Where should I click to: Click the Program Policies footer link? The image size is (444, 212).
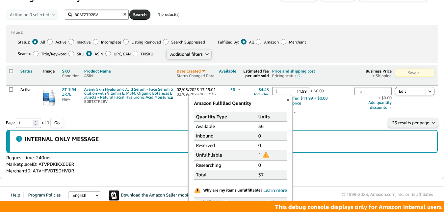pos(44,195)
